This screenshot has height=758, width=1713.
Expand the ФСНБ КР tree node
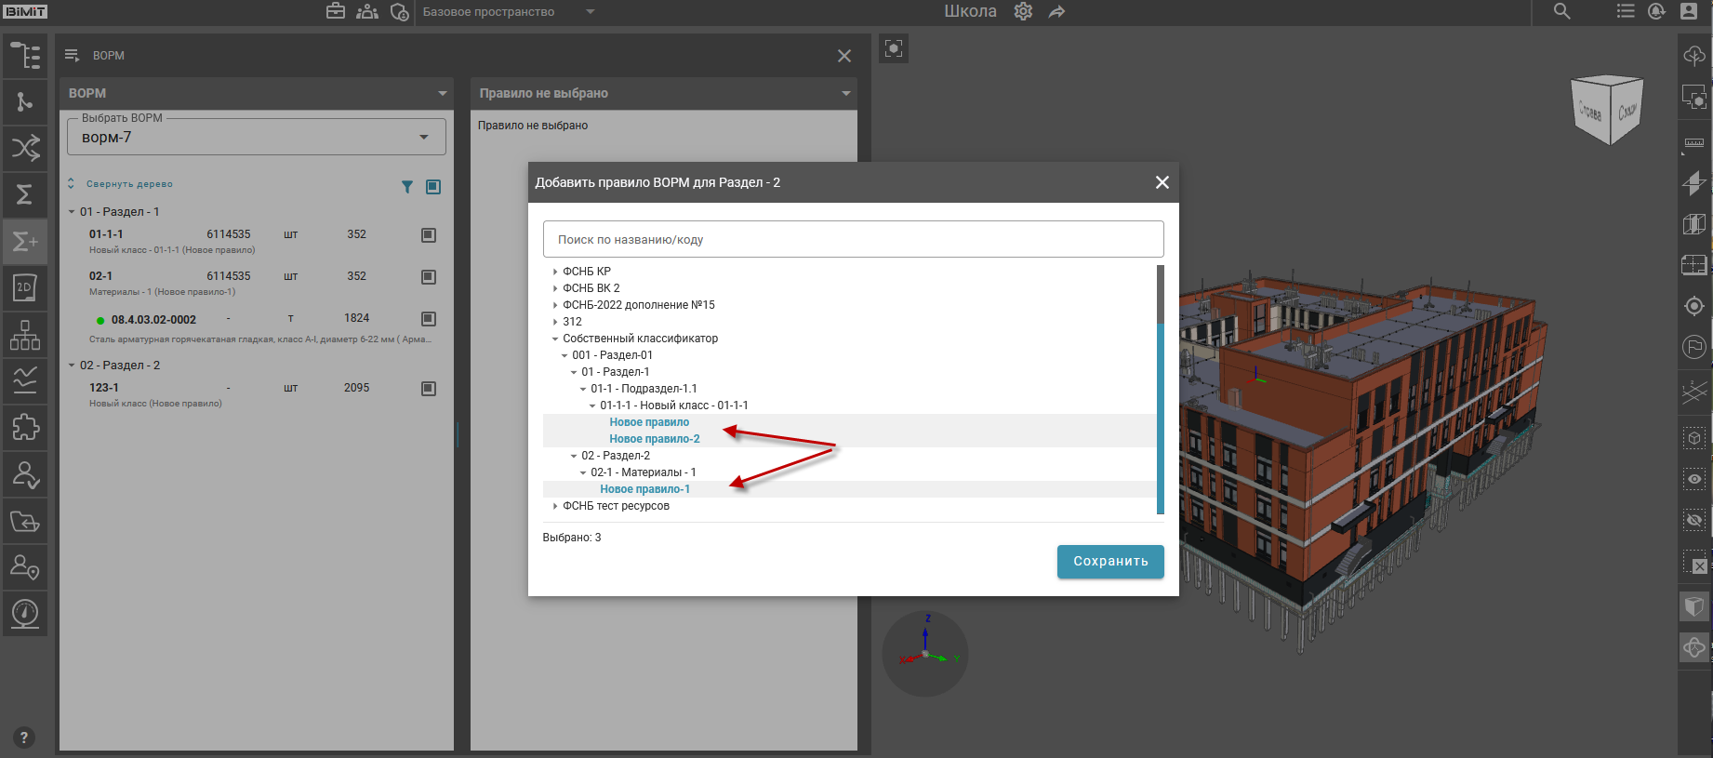(555, 273)
